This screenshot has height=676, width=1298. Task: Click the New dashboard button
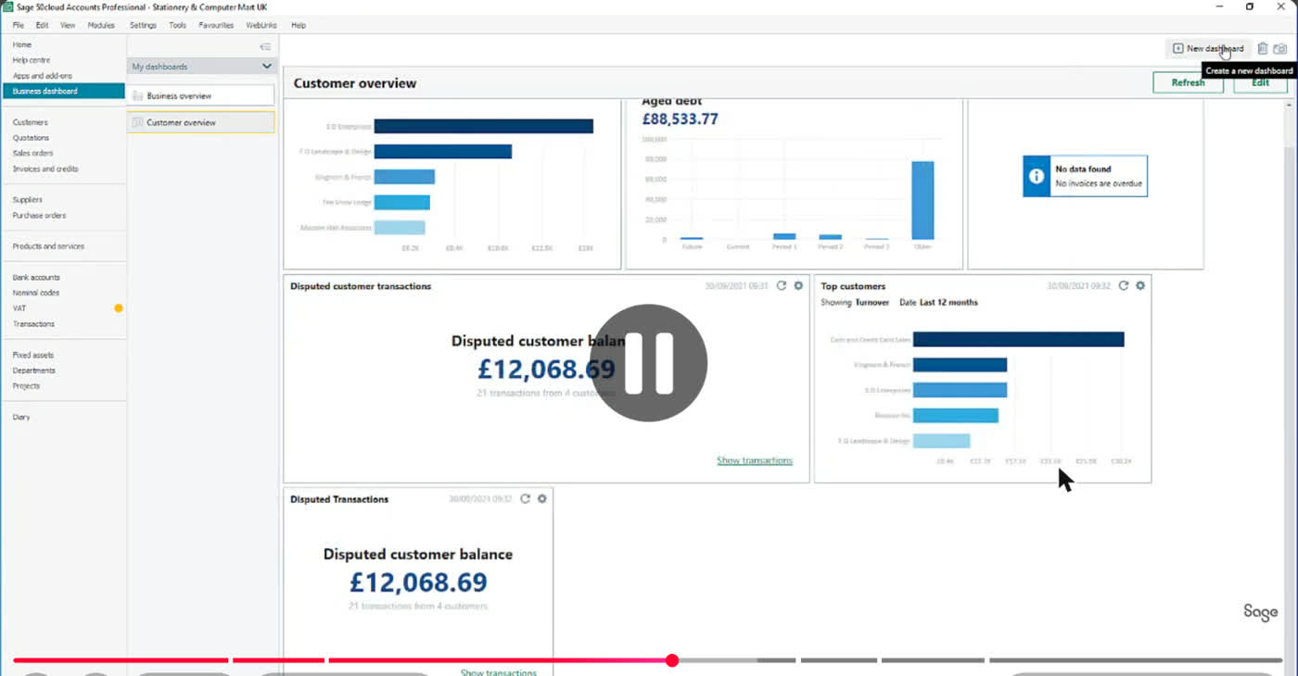coord(1208,48)
